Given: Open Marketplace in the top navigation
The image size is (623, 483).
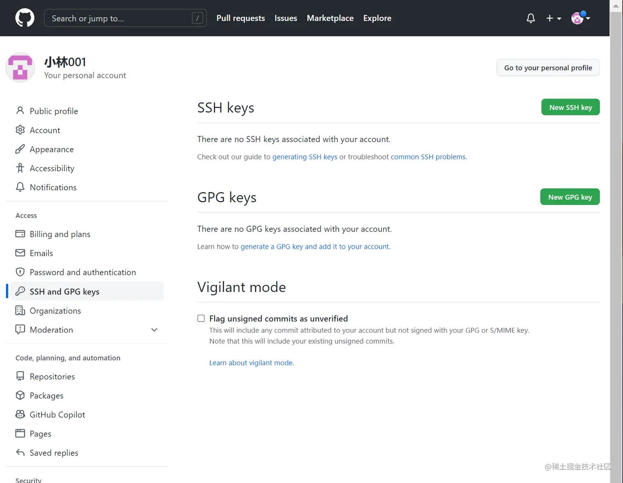Looking at the screenshot, I should click(330, 18).
